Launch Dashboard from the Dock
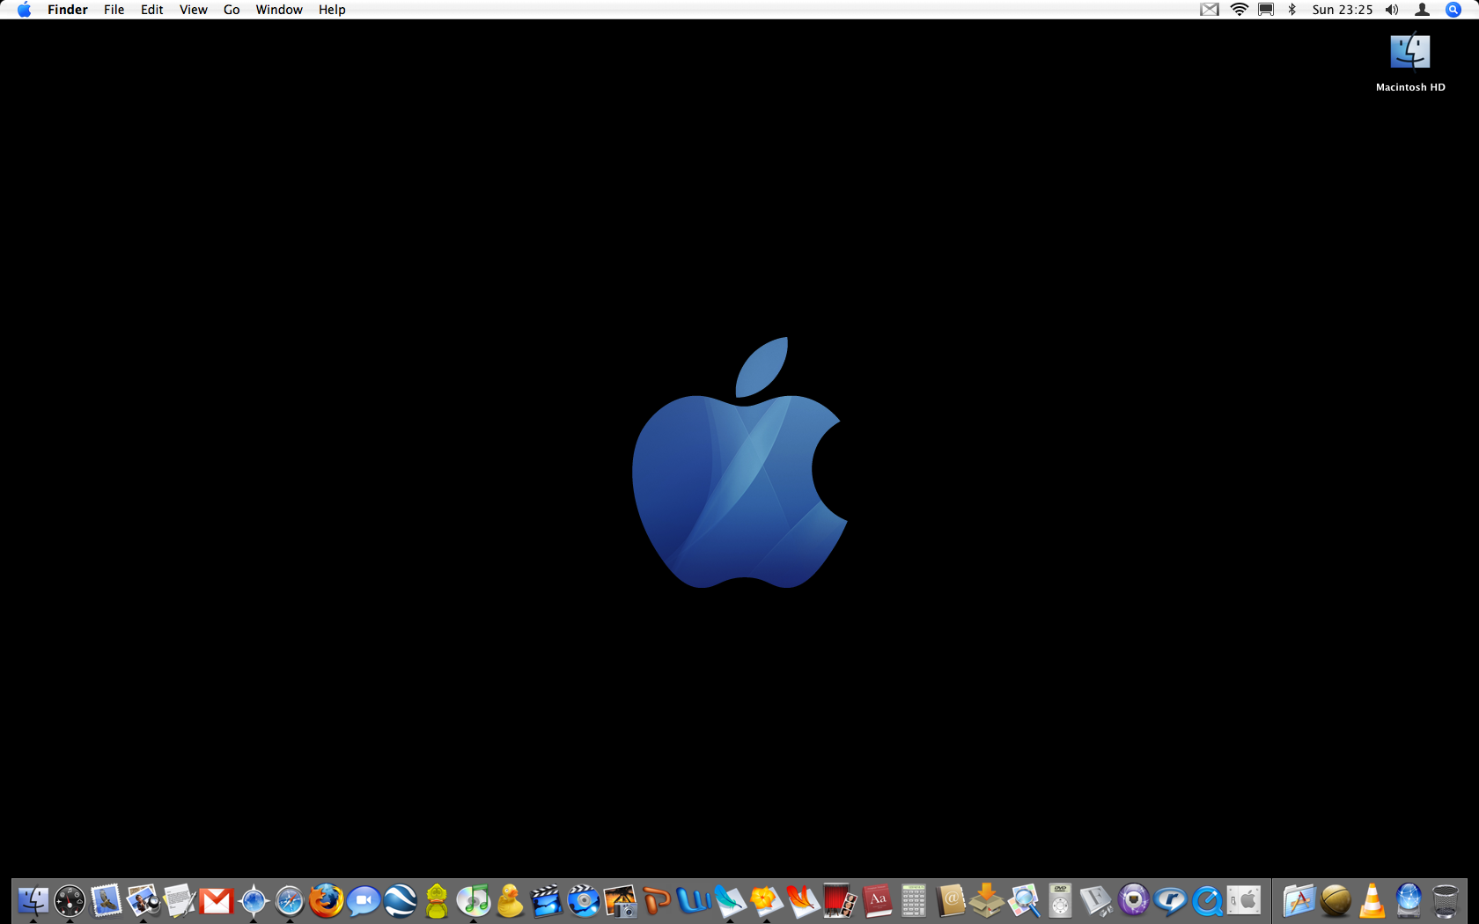This screenshot has width=1479, height=924. [70, 900]
